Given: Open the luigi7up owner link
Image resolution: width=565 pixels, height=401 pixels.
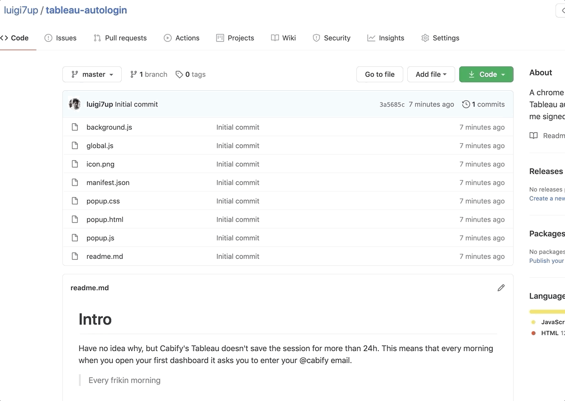Looking at the screenshot, I should point(21,10).
